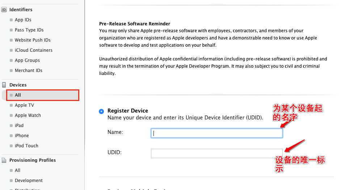Select All under Devices
Viewport: 345px width, 190px height.
[x=18, y=95]
